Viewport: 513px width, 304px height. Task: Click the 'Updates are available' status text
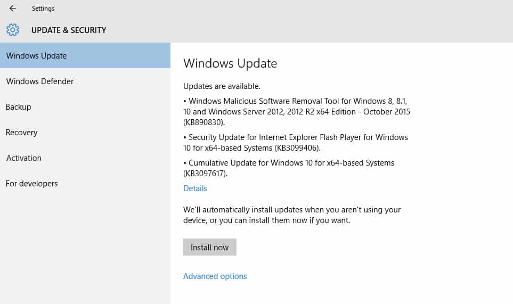[222, 86]
